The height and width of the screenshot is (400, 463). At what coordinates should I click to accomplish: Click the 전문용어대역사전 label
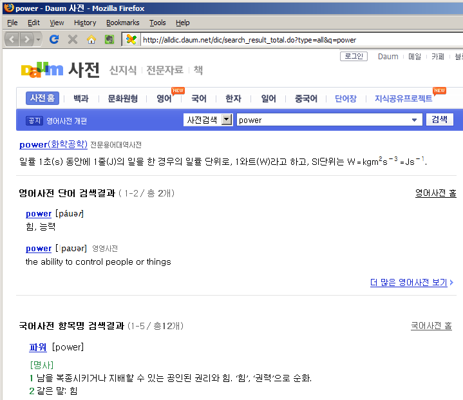(x=116, y=145)
